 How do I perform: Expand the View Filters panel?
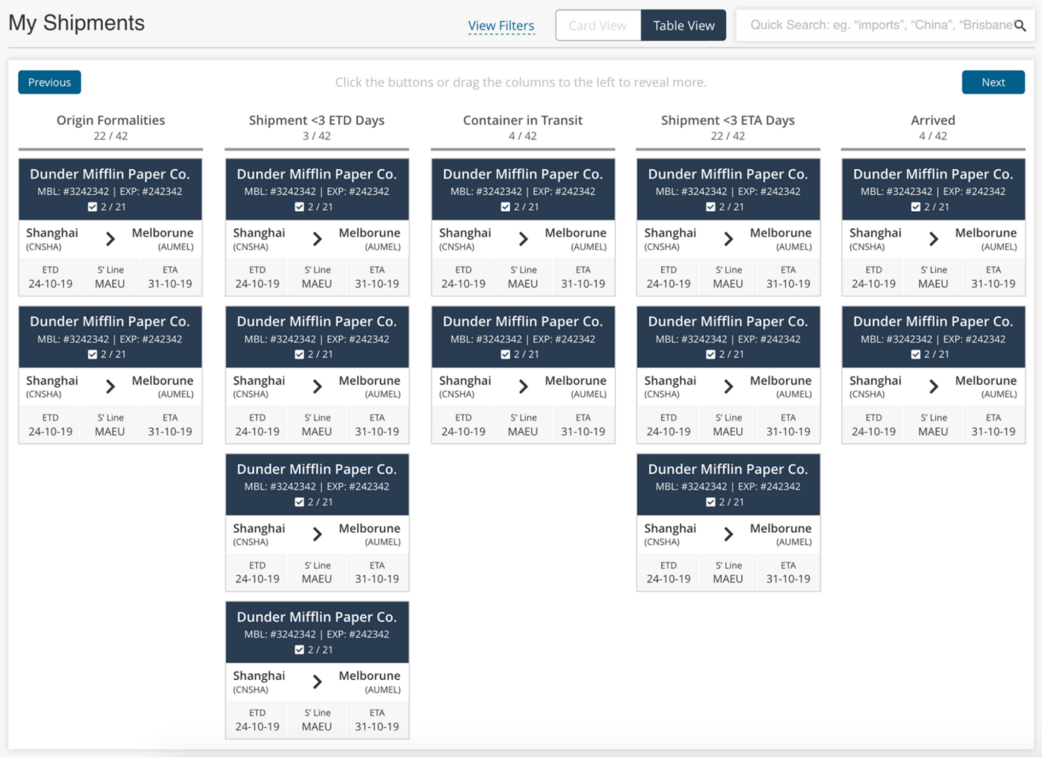(501, 26)
